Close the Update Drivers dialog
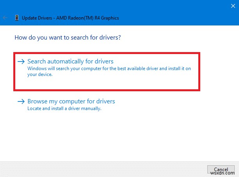This screenshot has height=177, width=239. pos(233,6)
